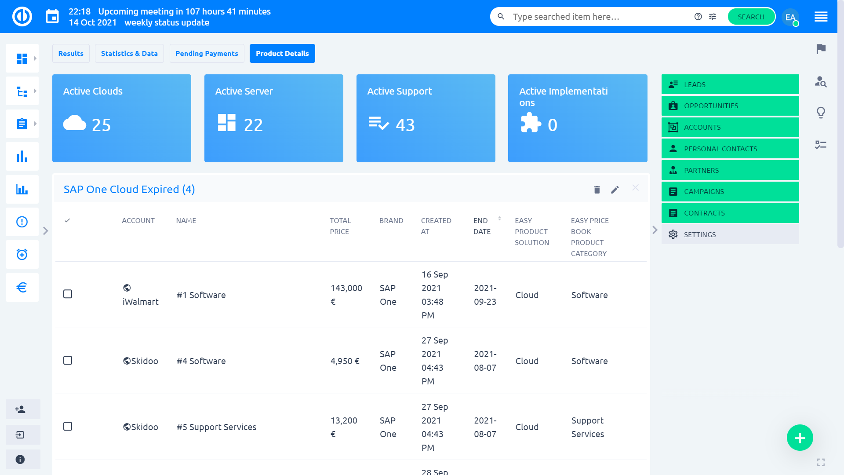Open the checklist icon in right rail

click(x=821, y=145)
